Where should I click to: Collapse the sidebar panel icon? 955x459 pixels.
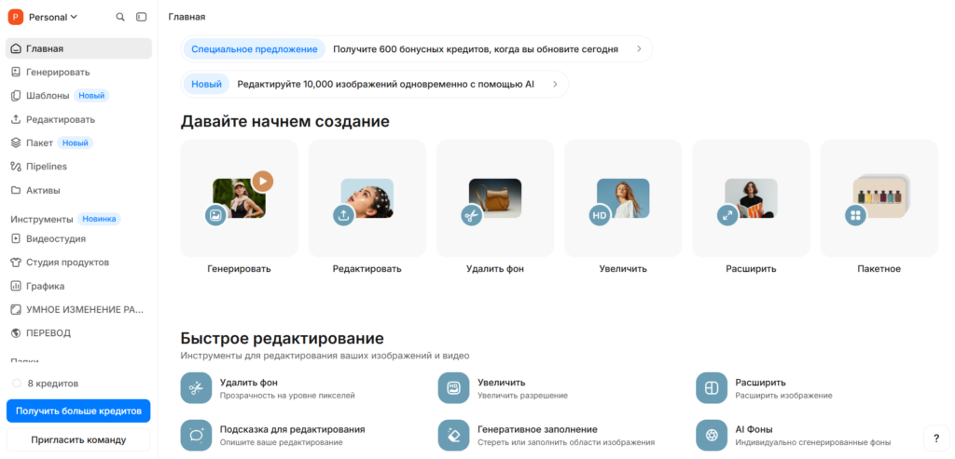coord(142,17)
